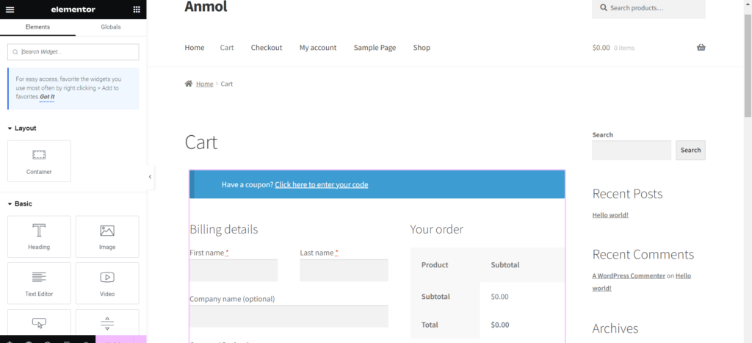Collapse the Elementor panel with side arrow
The width and height of the screenshot is (752, 343).
pyautogui.click(x=150, y=176)
